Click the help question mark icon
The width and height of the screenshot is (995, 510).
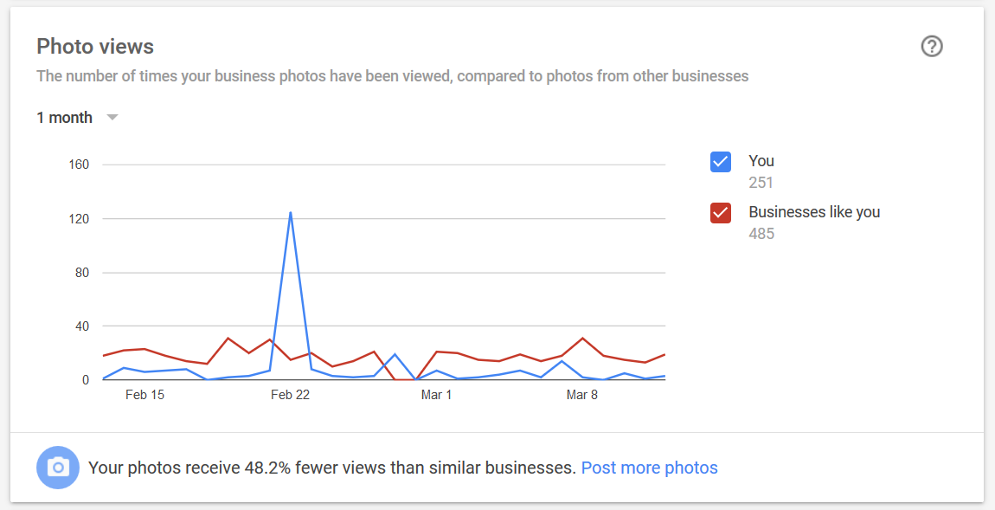[932, 47]
